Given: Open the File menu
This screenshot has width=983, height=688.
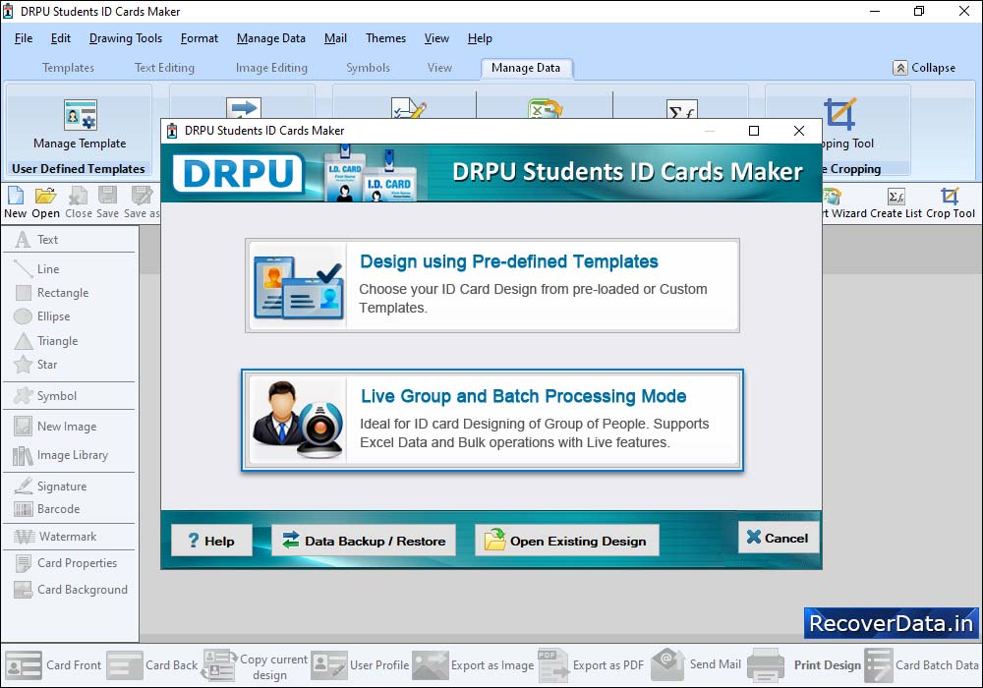Looking at the screenshot, I should point(24,38).
